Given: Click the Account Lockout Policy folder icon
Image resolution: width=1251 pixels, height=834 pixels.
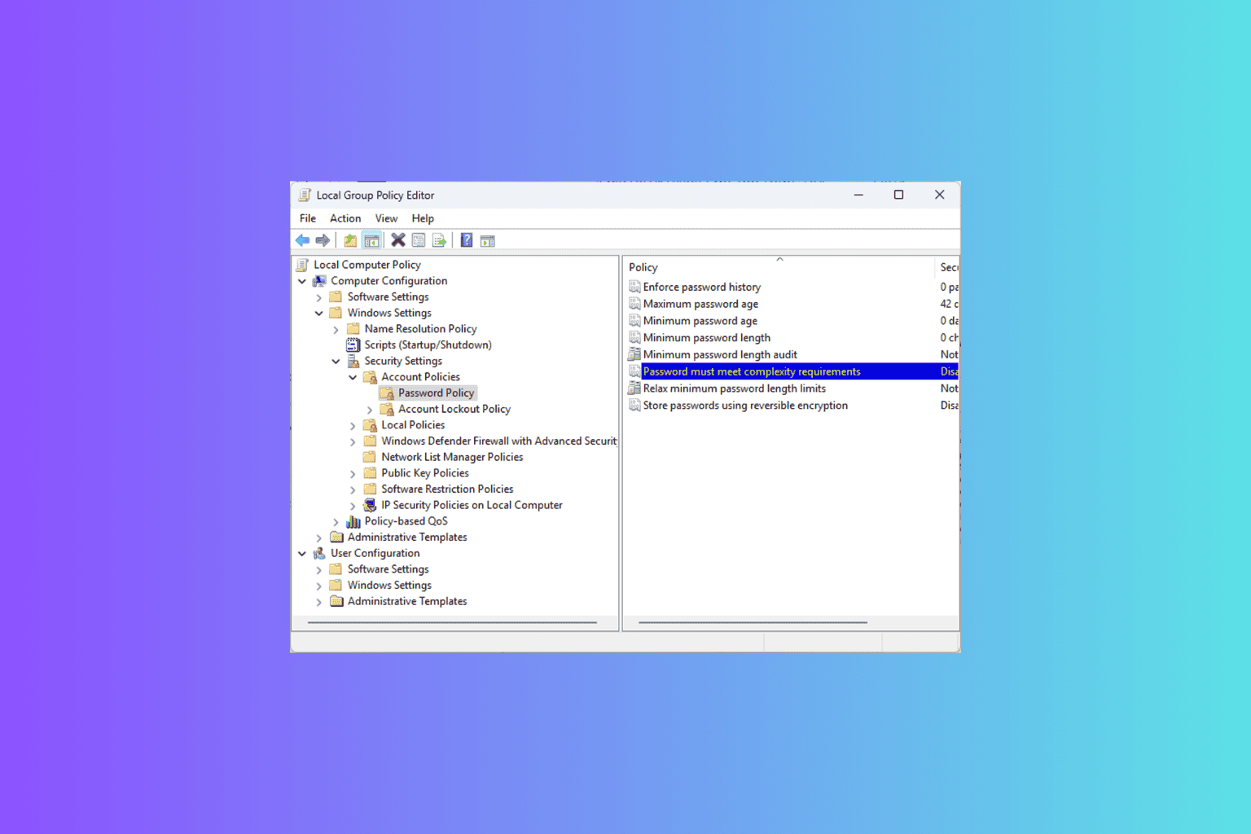Looking at the screenshot, I should pos(387,409).
